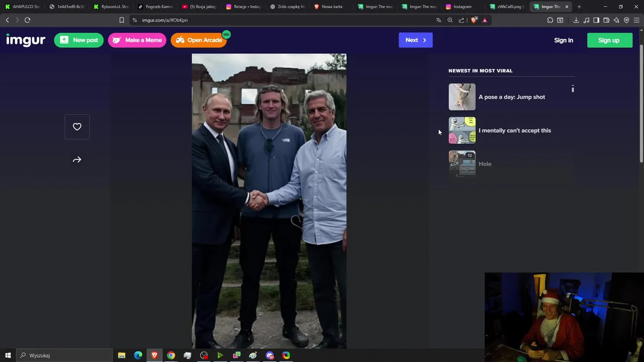
Task: Switch to RybsonLoL stream tab
Action: pyautogui.click(x=111, y=7)
